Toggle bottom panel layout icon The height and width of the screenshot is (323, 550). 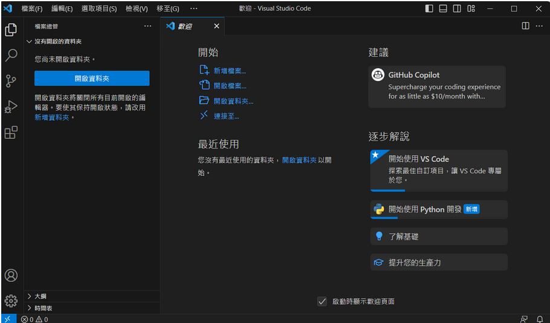(x=443, y=8)
